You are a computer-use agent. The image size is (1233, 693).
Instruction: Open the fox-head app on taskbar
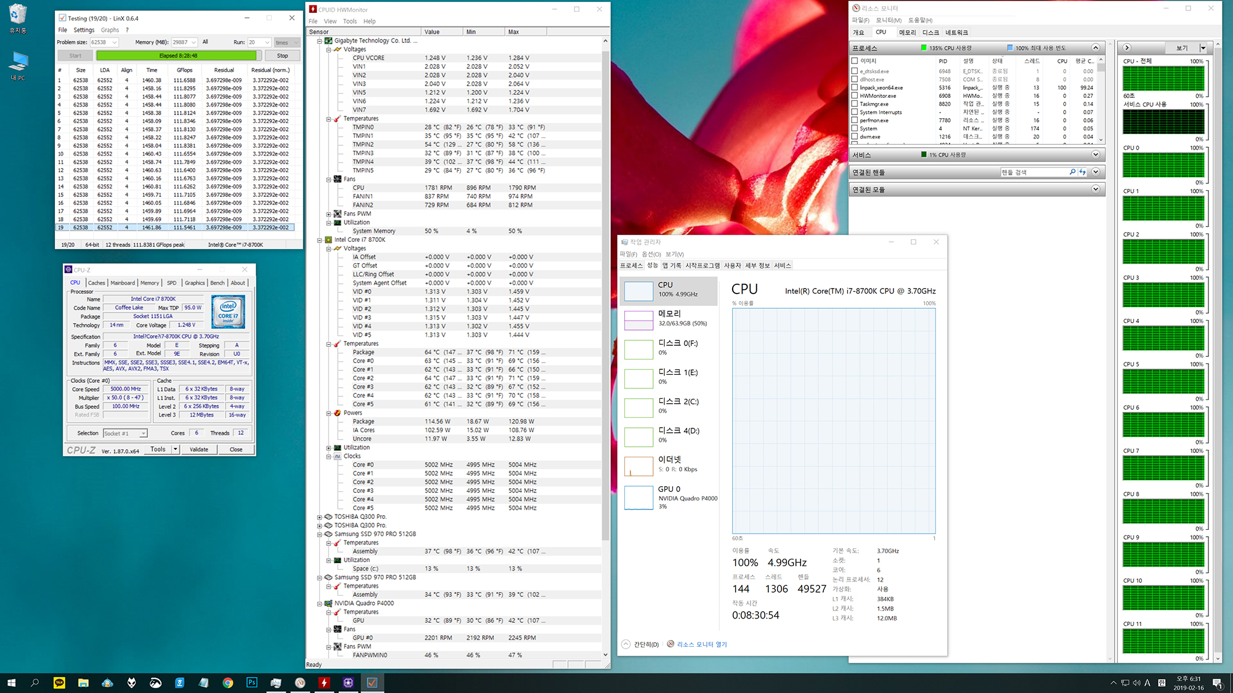[x=131, y=683]
